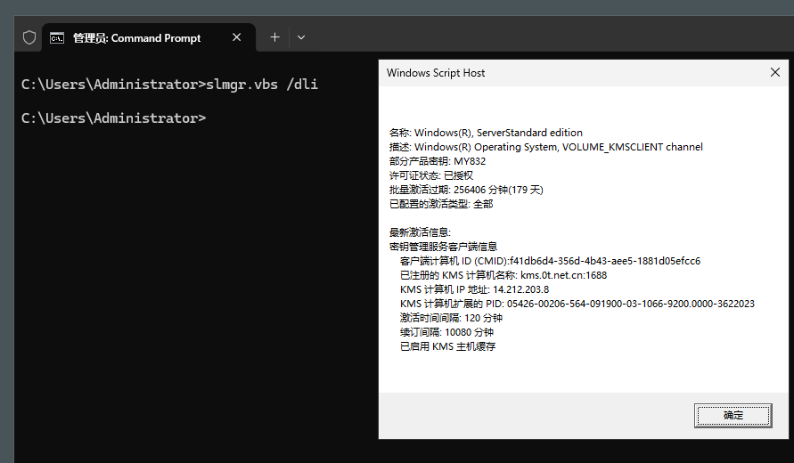Click the 续订间隔 10080 分钟 line
The image size is (794, 463).
(x=446, y=332)
